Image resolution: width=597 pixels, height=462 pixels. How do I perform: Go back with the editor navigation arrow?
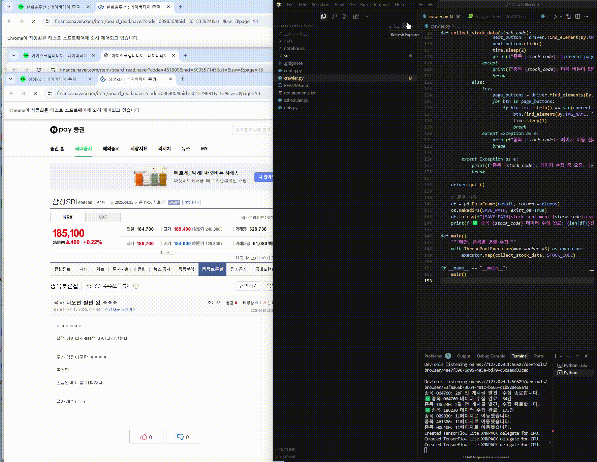pyautogui.click(x=421, y=4)
